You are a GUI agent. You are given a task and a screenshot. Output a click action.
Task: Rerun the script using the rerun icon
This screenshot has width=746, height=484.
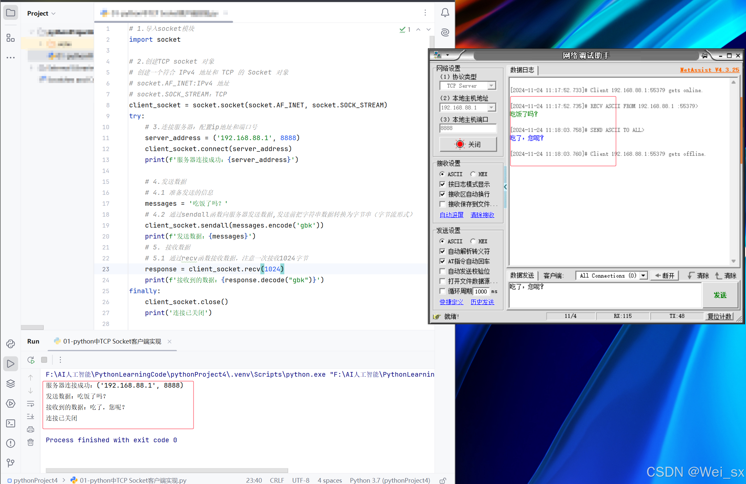[31, 360]
